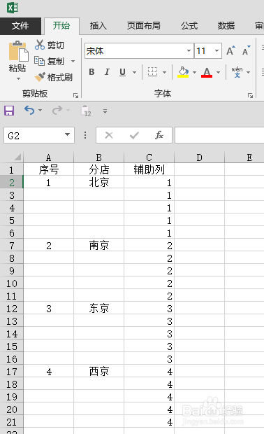Viewport: 264px width, 434px height.
Task: Click cell containing 序号
Action: [49, 169]
